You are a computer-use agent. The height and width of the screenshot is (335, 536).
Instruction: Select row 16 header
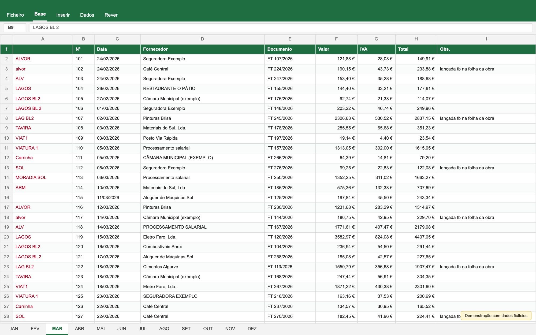coord(6,198)
